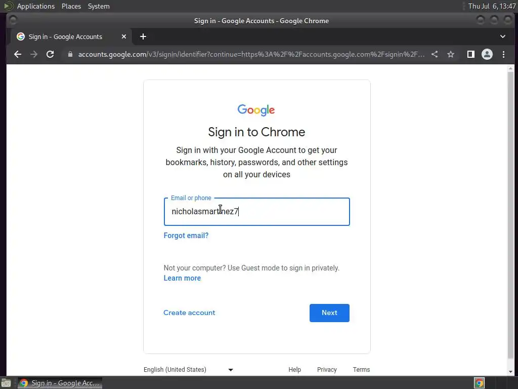Focus the Email or phone field

click(256, 212)
